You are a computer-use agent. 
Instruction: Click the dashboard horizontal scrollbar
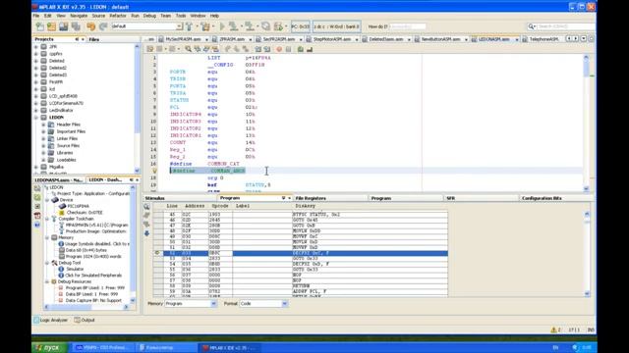(86, 307)
